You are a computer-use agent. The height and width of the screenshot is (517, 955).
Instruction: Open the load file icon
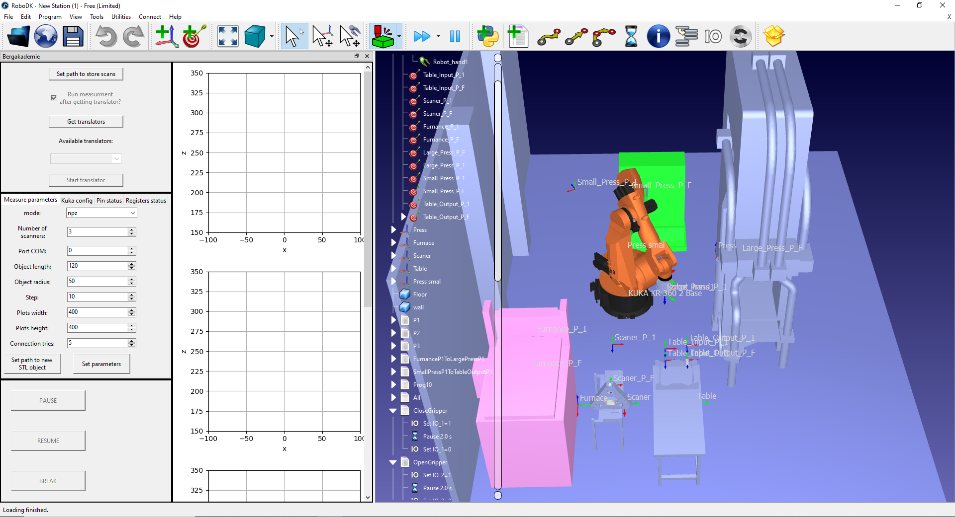coord(19,36)
